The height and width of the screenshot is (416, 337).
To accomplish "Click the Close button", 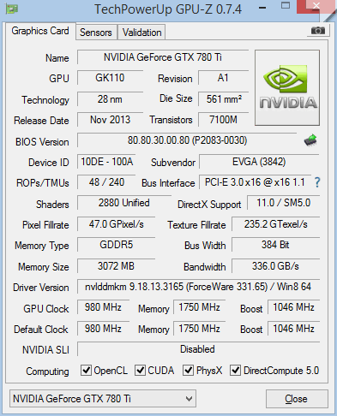I will pos(297,399).
